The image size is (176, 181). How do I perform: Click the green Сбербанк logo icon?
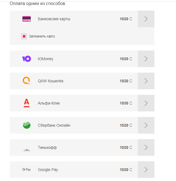27,125
